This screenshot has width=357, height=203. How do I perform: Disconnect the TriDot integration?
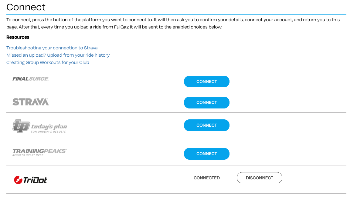click(x=259, y=178)
